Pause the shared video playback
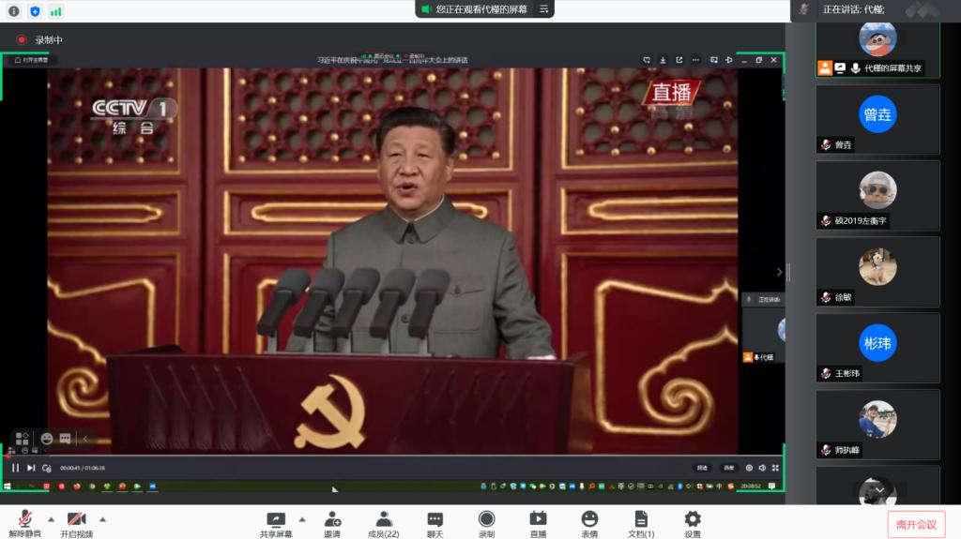The width and height of the screenshot is (961, 539). (15, 468)
